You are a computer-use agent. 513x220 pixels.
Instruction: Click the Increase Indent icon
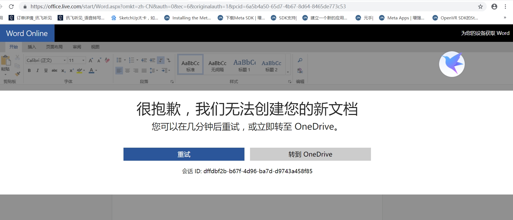coord(153,60)
